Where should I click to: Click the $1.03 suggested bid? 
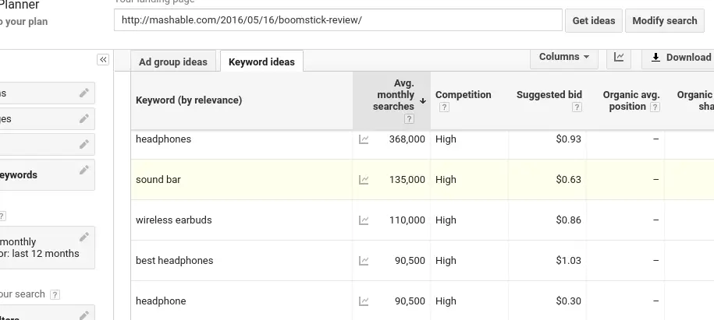click(x=568, y=261)
